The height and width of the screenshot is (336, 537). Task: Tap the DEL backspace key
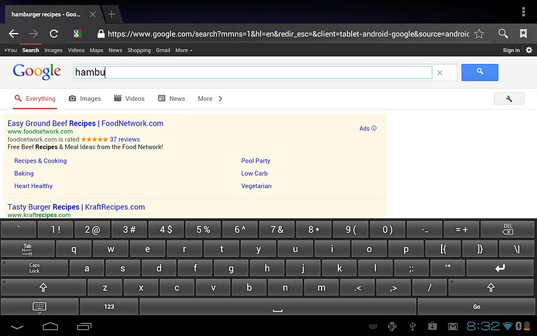tap(508, 229)
